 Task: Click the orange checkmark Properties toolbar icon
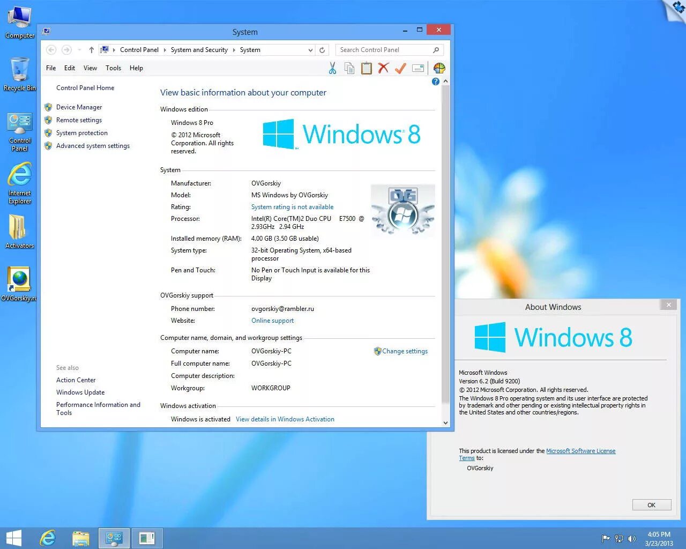(400, 68)
